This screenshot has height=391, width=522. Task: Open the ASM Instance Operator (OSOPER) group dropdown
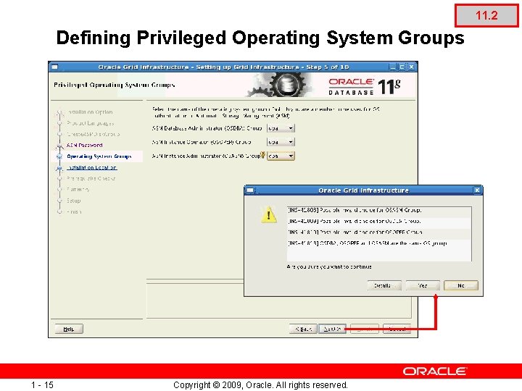coord(281,142)
